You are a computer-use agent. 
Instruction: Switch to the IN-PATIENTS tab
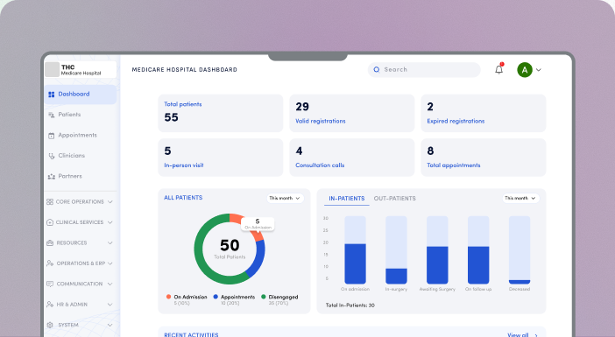click(347, 199)
